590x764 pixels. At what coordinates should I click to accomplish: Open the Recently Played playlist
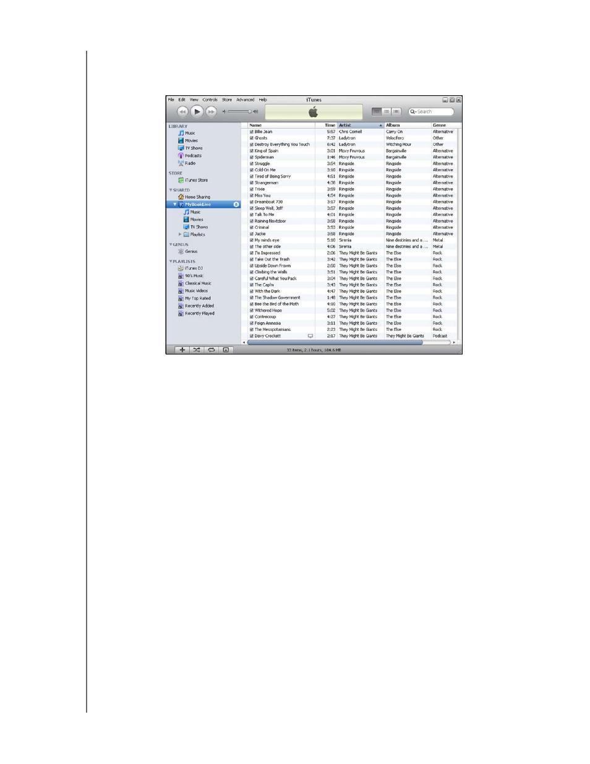point(196,313)
